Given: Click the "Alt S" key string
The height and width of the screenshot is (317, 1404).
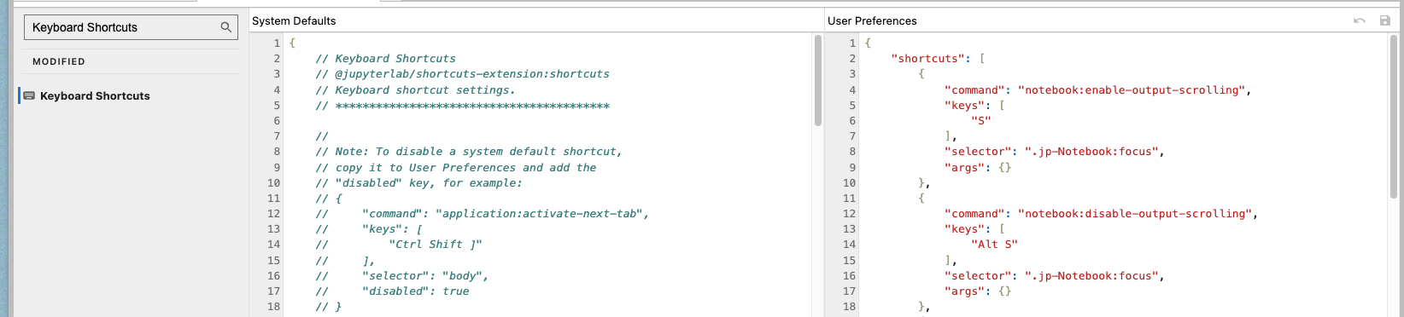Looking at the screenshot, I should (x=994, y=245).
